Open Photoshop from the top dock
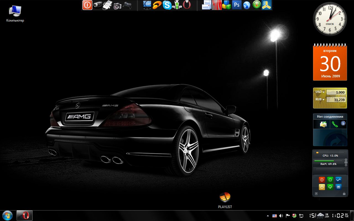354x221 pixels. click(237, 5)
